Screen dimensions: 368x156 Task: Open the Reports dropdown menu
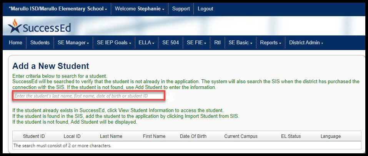coord(270,42)
